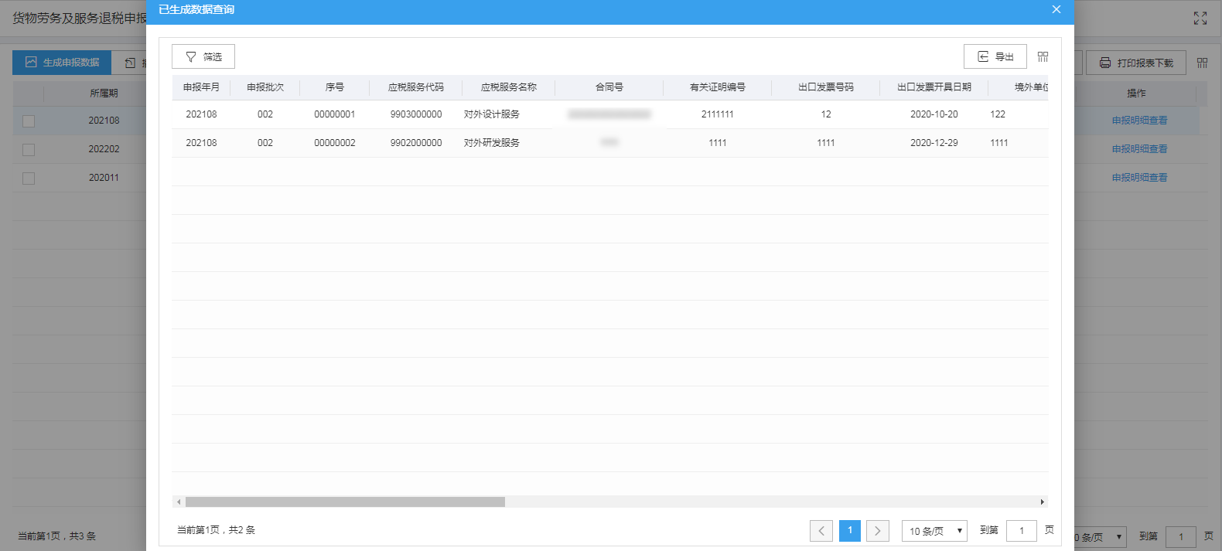Go to next page in dialog
The image size is (1222, 551).
878,531
